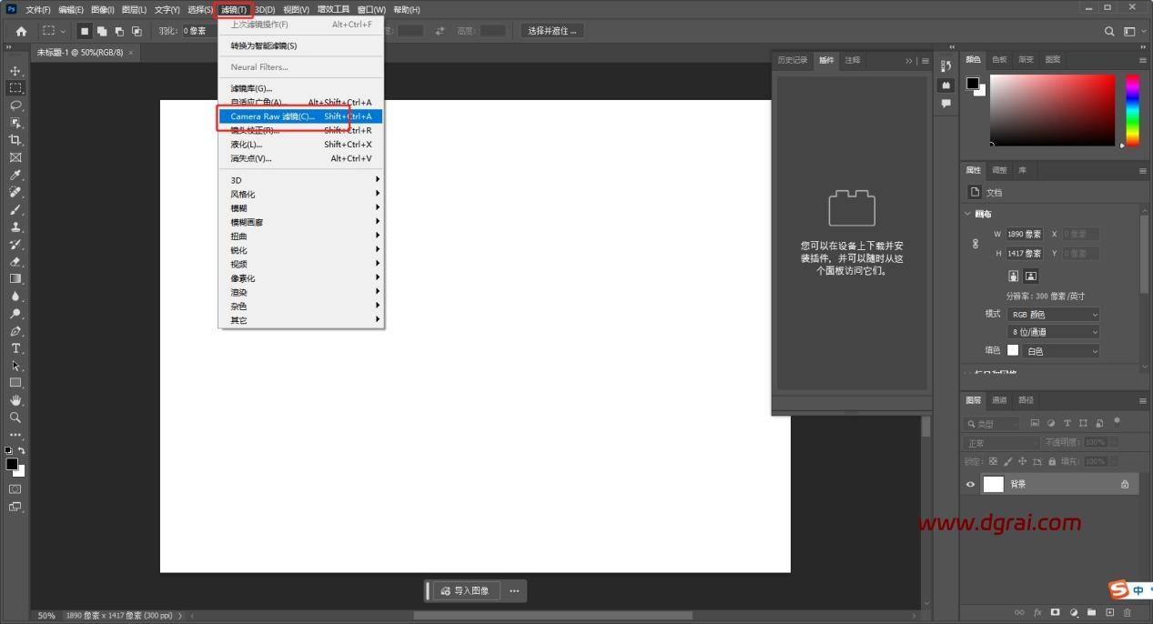Select the Move tool
Image resolution: width=1153 pixels, height=624 pixels.
[15, 71]
